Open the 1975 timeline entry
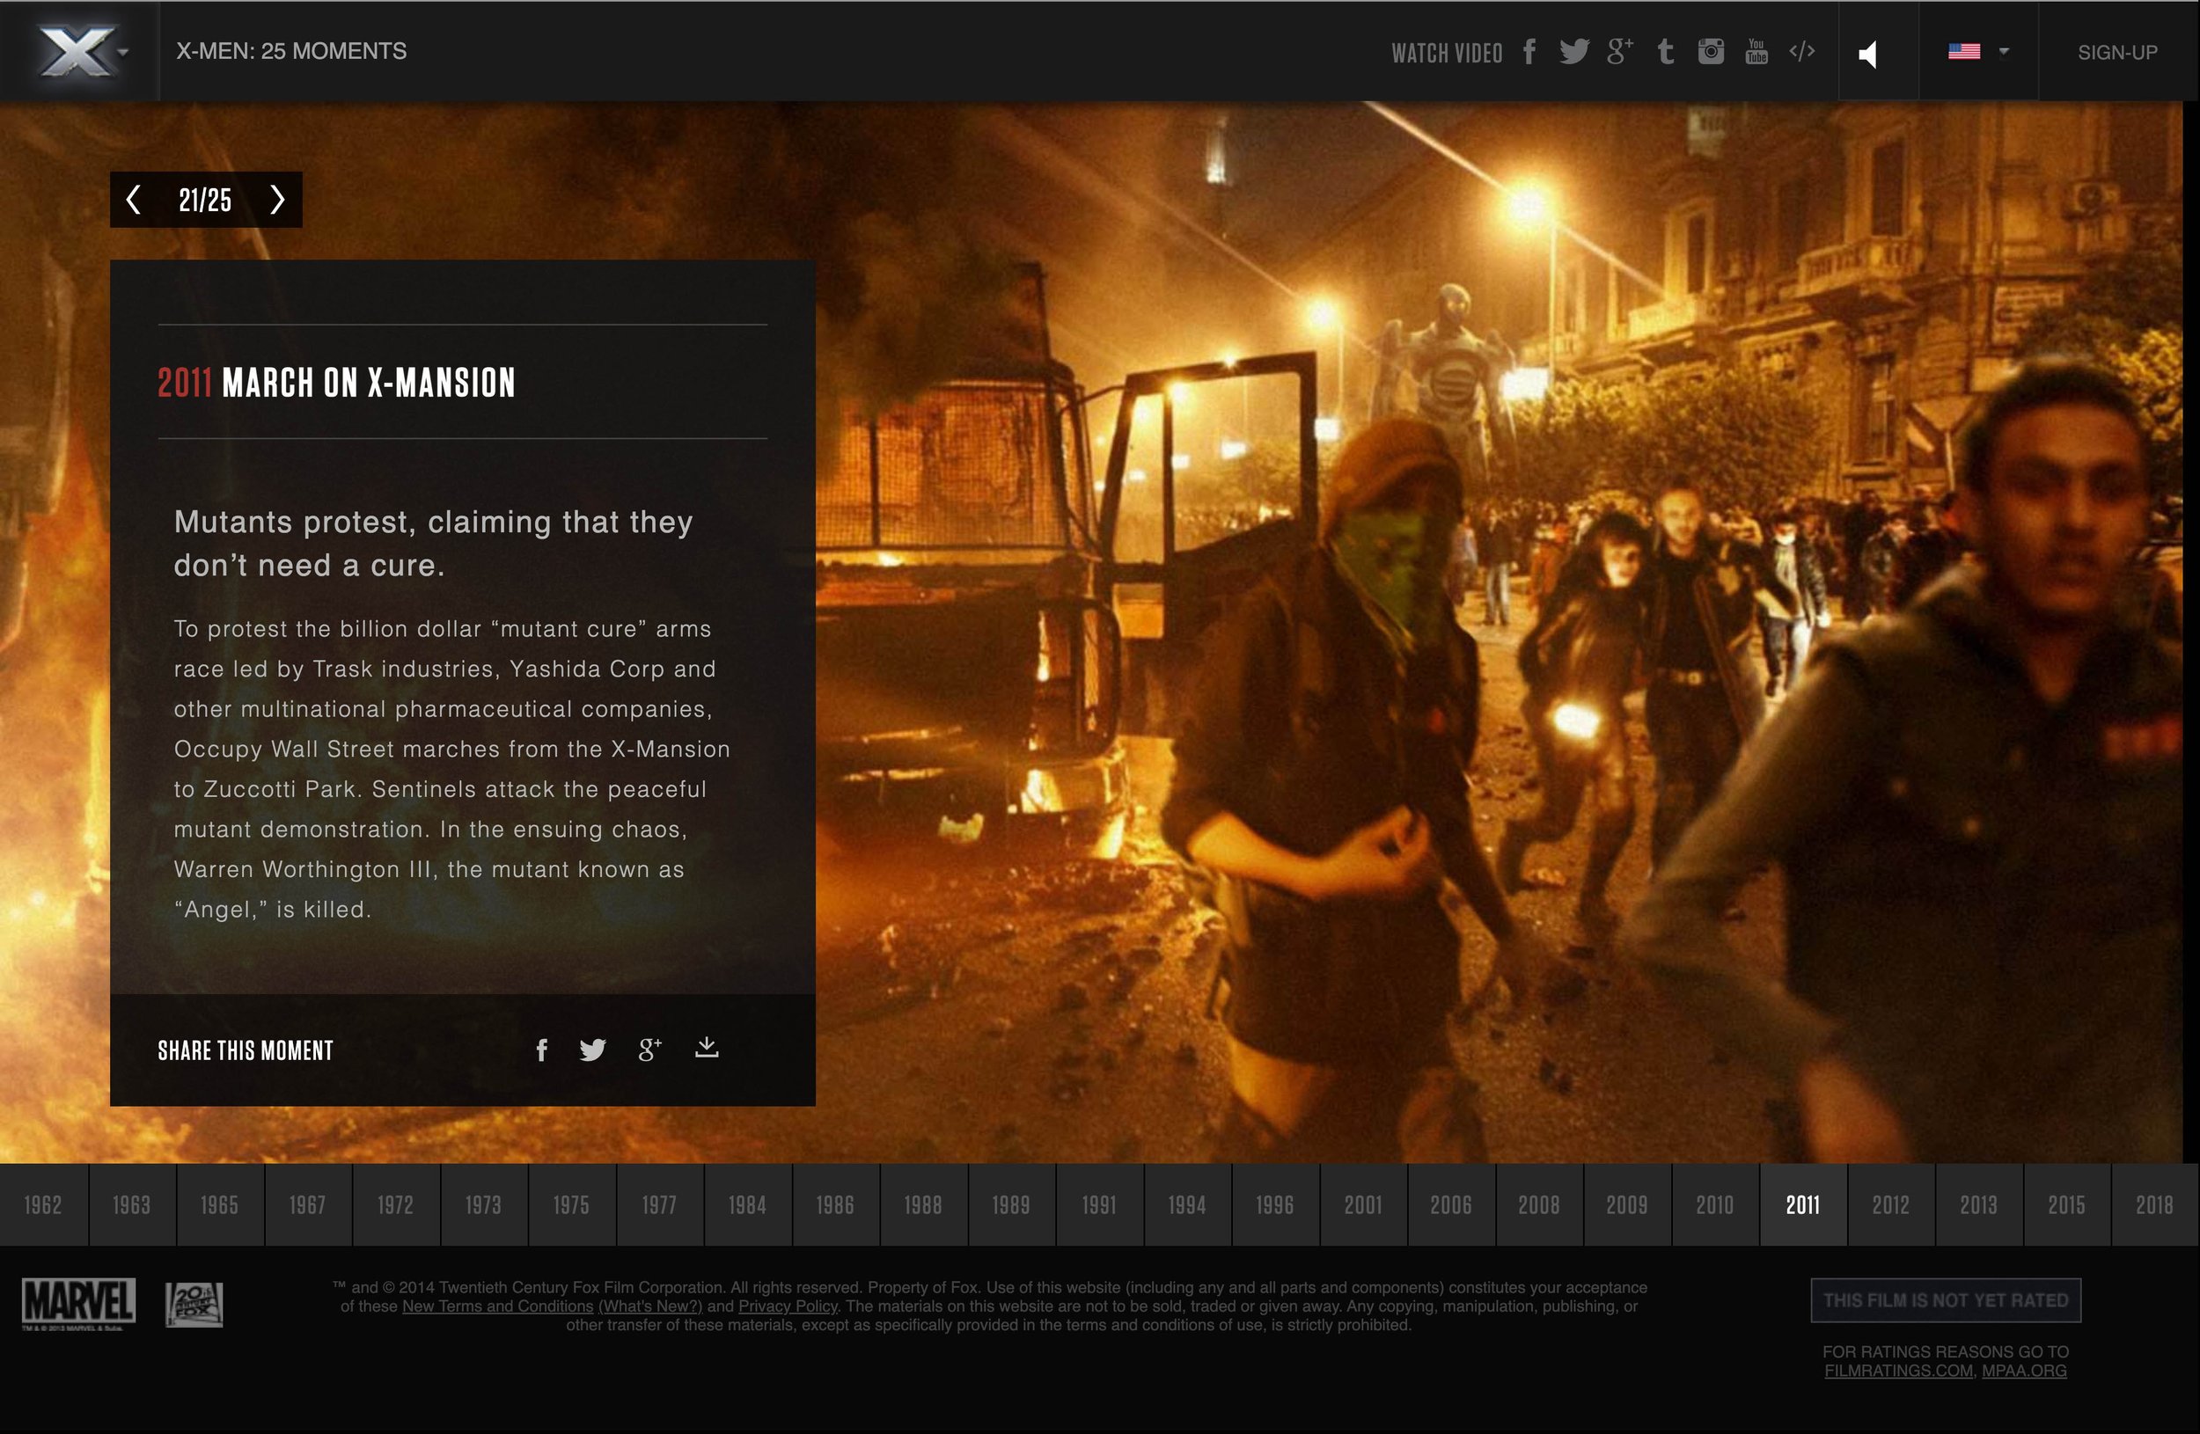The image size is (2200, 1434). point(571,1205)
